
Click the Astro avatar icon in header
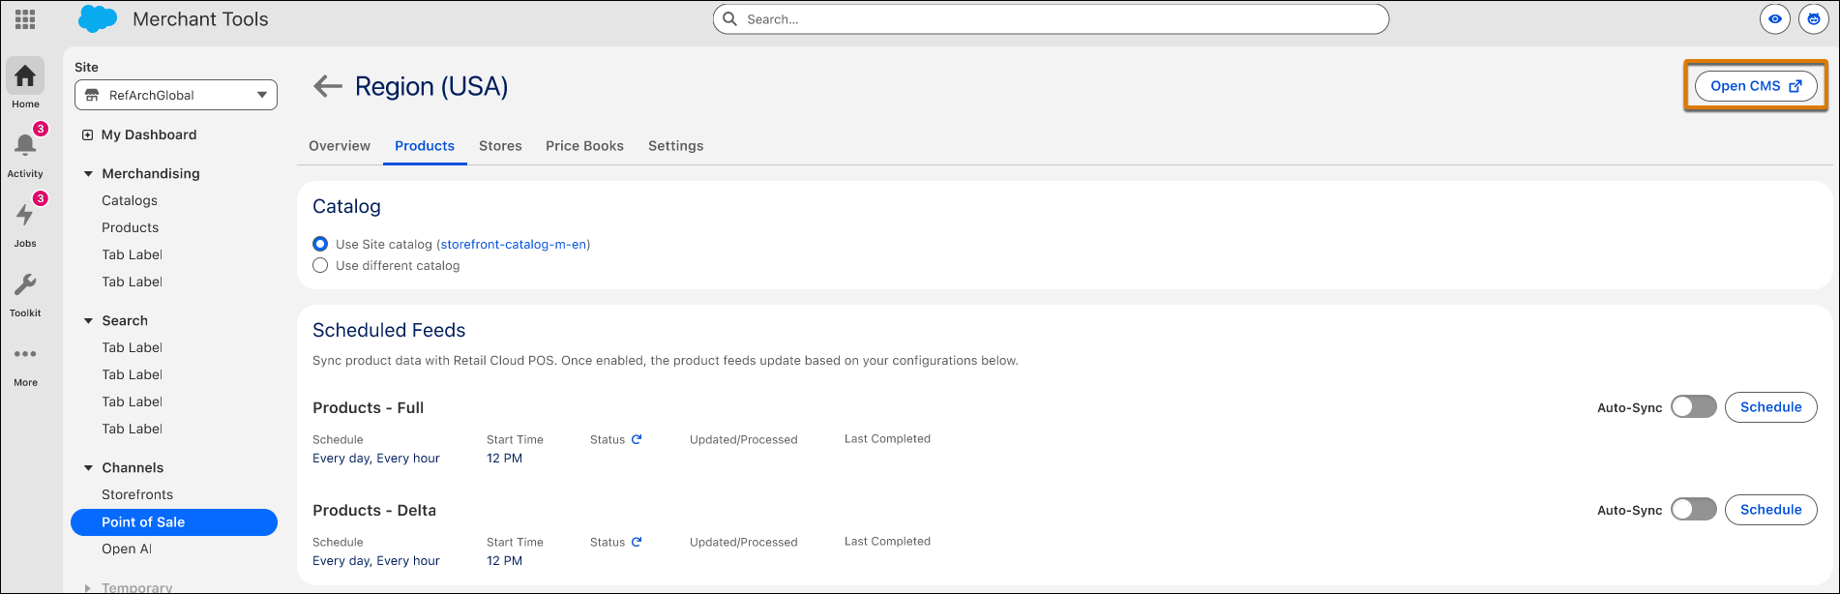(1813, 19)
